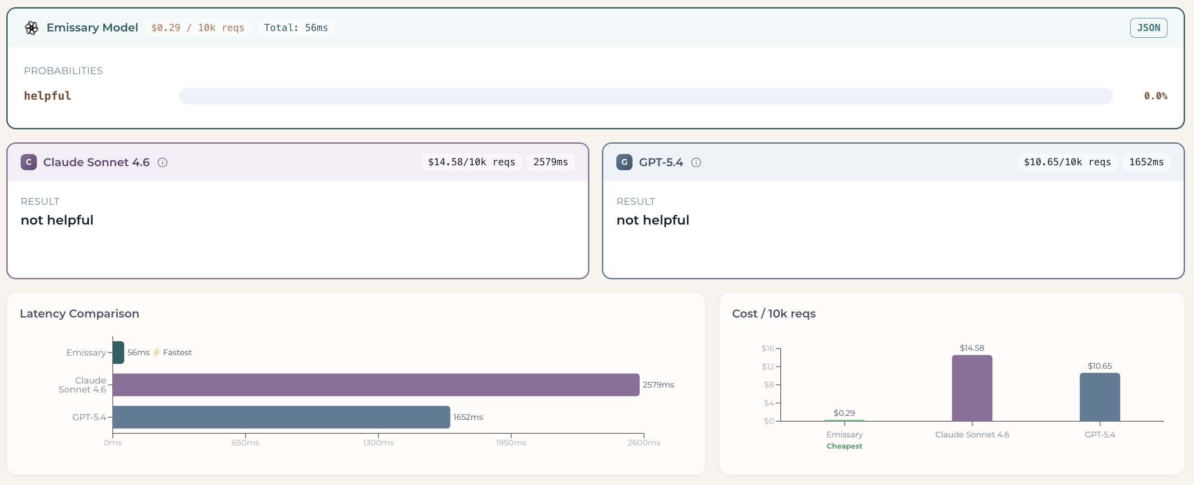Click the '$16' tick on cost axis
The width and height of the screenshot is (1194, 485).
click(x=768, y=348)
